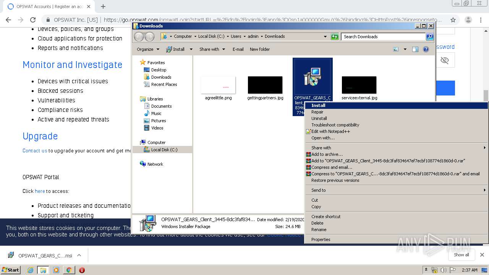Choose Restore previous versions
The height and width of the screenshot is (275, 489).
397,180
